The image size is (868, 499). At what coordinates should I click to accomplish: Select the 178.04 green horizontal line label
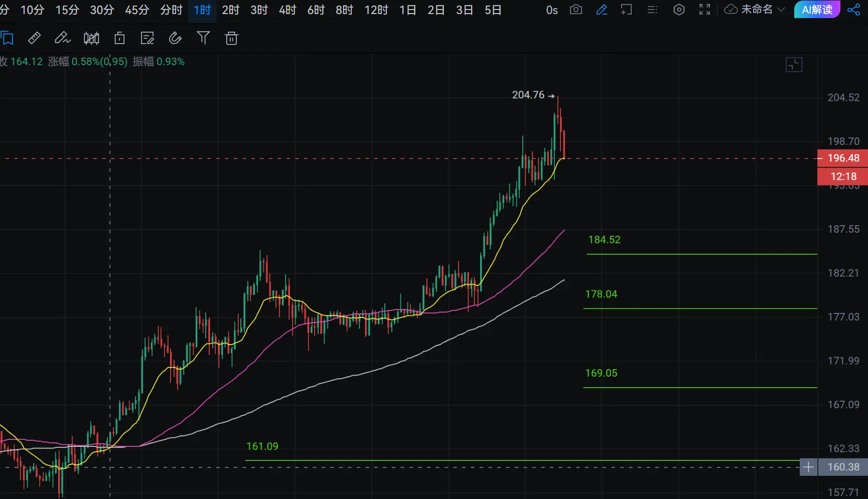(601, 294)
